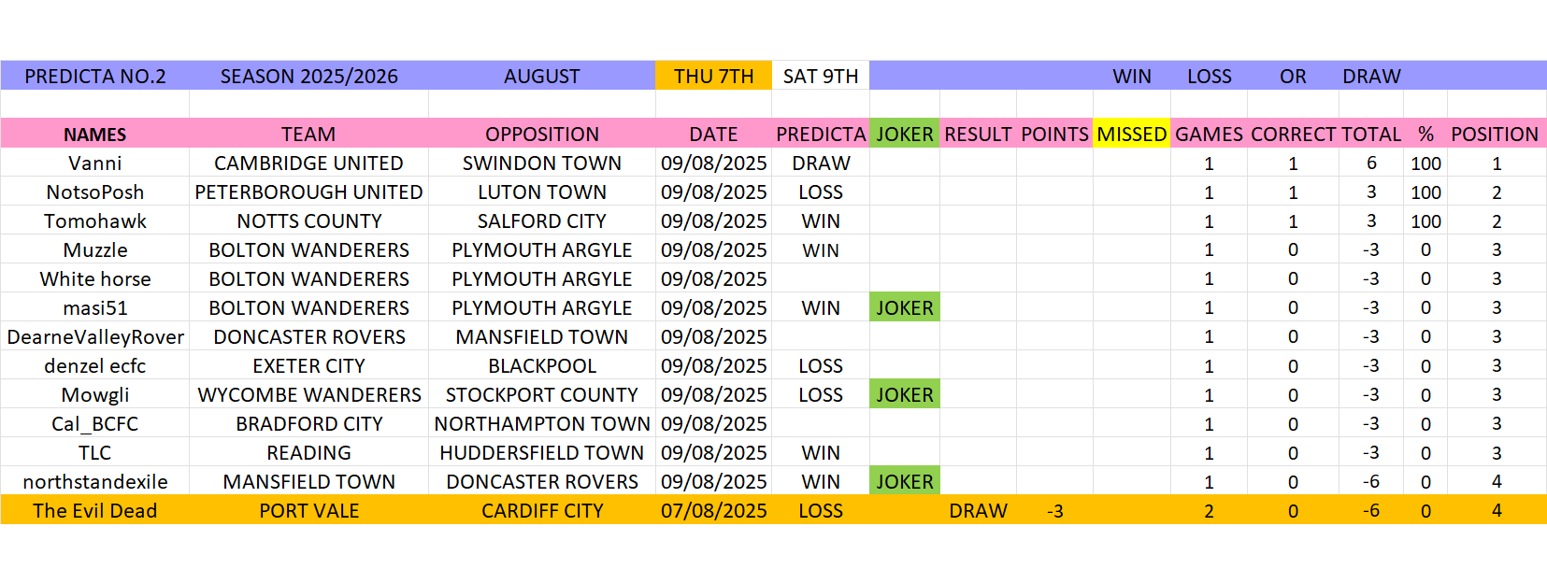Select Mowgli's JOKER cell
Viewport: 1547px width, 583px height.
905,394
